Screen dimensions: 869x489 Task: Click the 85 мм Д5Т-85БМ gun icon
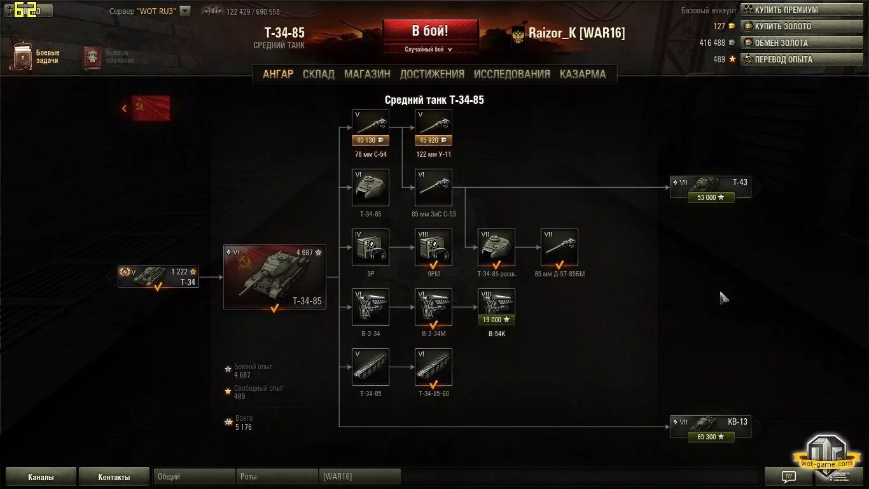(559, 247)
